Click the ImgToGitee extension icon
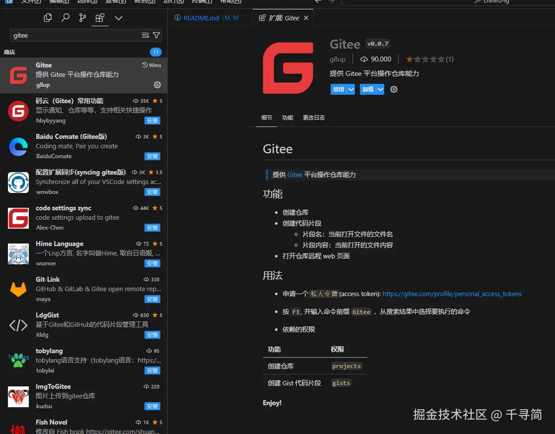The height and width of the screenshot is (434, 555). [x=18, y=397]
